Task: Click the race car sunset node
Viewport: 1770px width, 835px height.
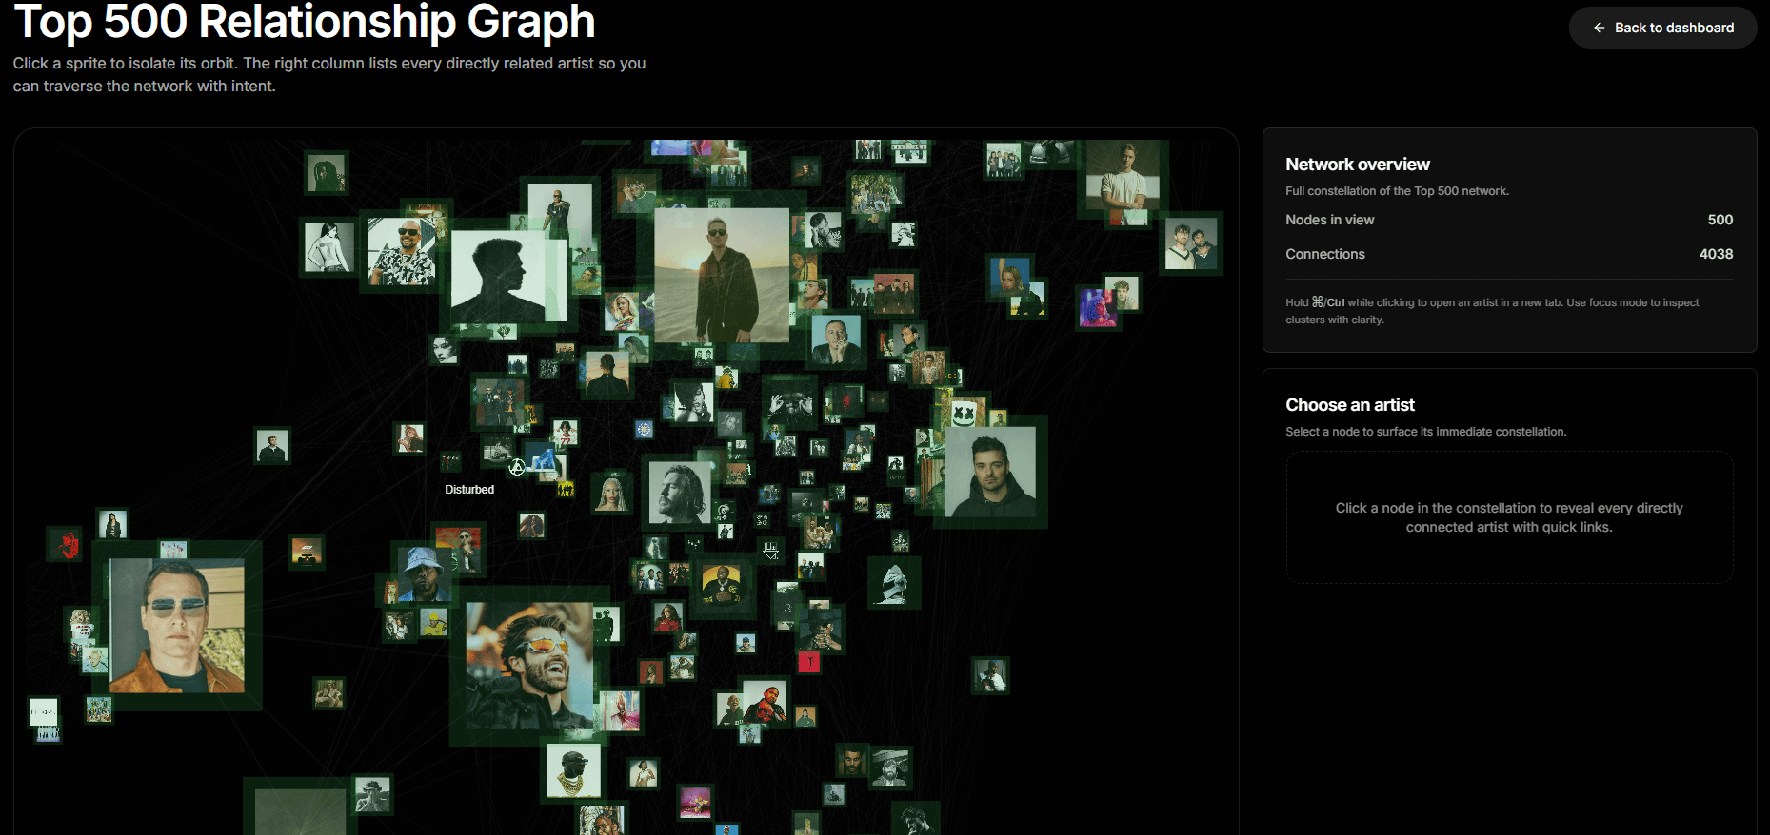Action: point(307,551)
